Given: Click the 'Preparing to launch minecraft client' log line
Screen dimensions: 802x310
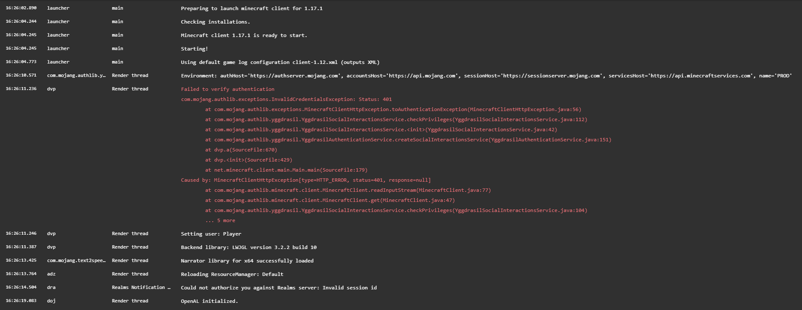Looking at the screenshot, I should [251, 8].
